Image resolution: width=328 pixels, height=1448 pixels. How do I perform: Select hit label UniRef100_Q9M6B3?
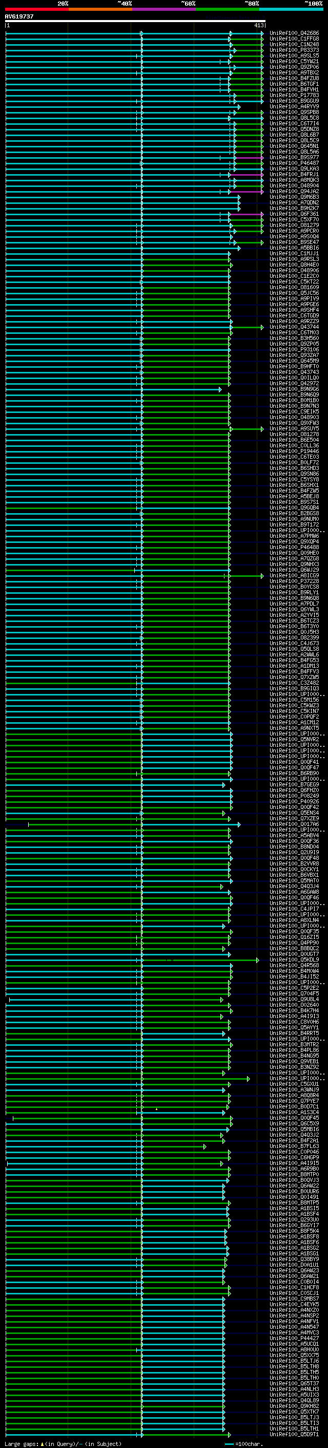[x=294, y=197]
